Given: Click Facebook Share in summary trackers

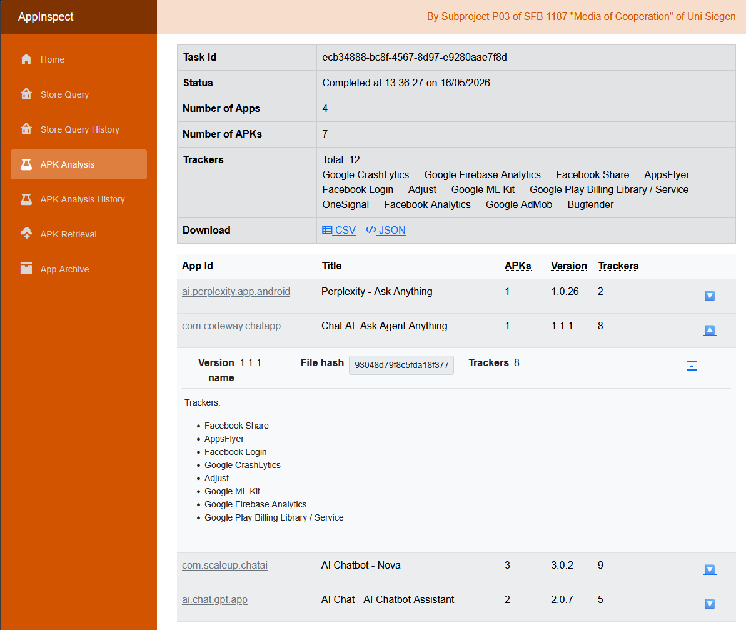Looking at the screenshot, I should (592, 174).
